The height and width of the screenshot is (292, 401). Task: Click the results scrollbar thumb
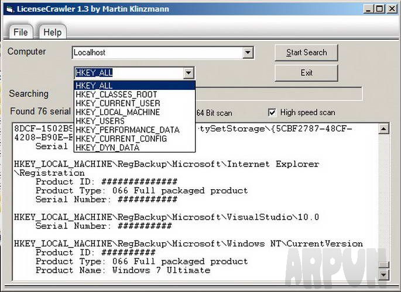[383, 265]
